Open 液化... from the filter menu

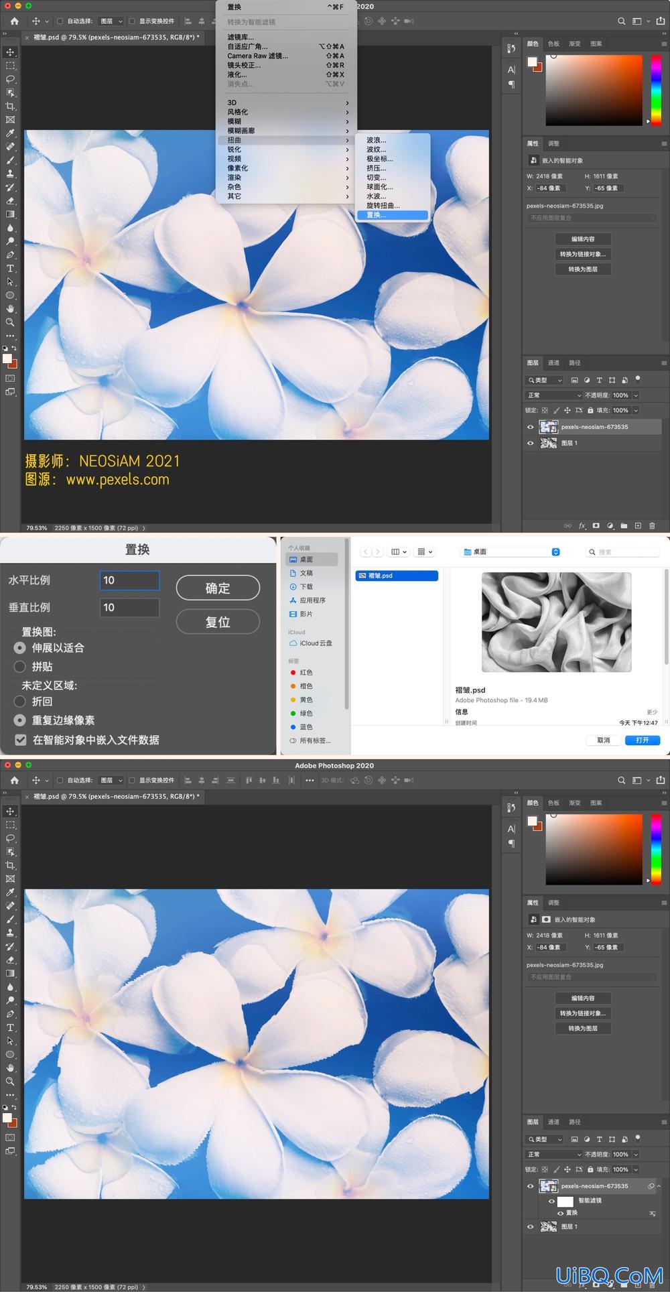tap(286, 74)
